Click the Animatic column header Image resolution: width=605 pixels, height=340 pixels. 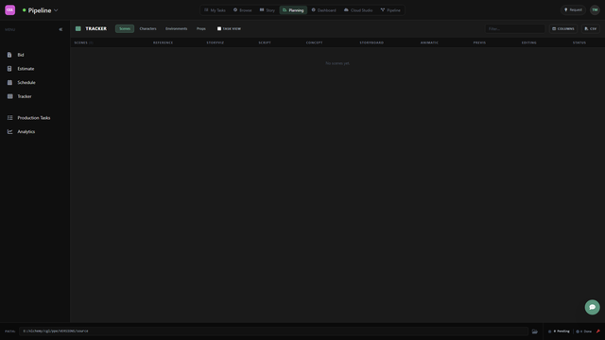(429, 42)
